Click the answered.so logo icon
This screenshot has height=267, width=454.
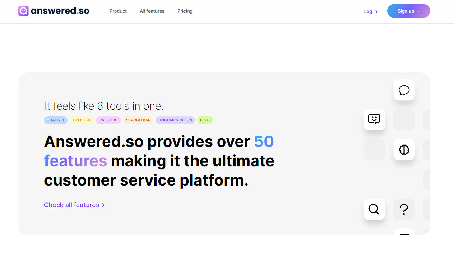(23, 11)
